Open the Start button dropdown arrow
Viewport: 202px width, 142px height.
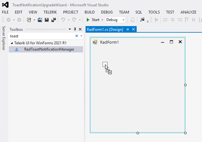102,20
